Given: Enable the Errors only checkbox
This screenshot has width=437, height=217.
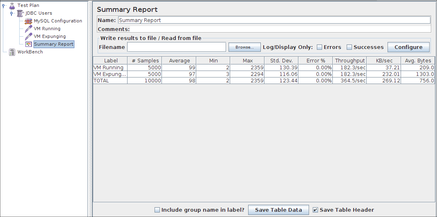Looking at the screenshot, I should [320, 47].
